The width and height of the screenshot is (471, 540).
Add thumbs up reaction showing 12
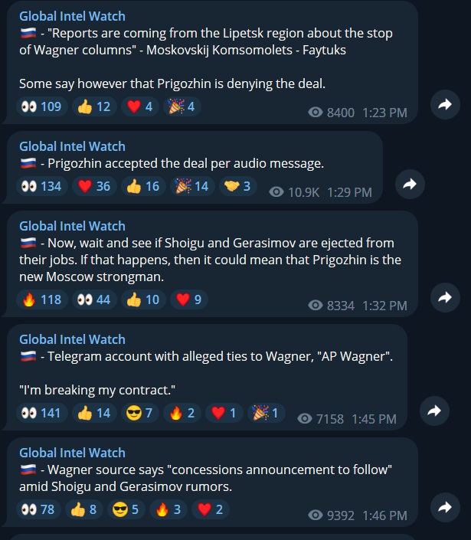point(94,106)
